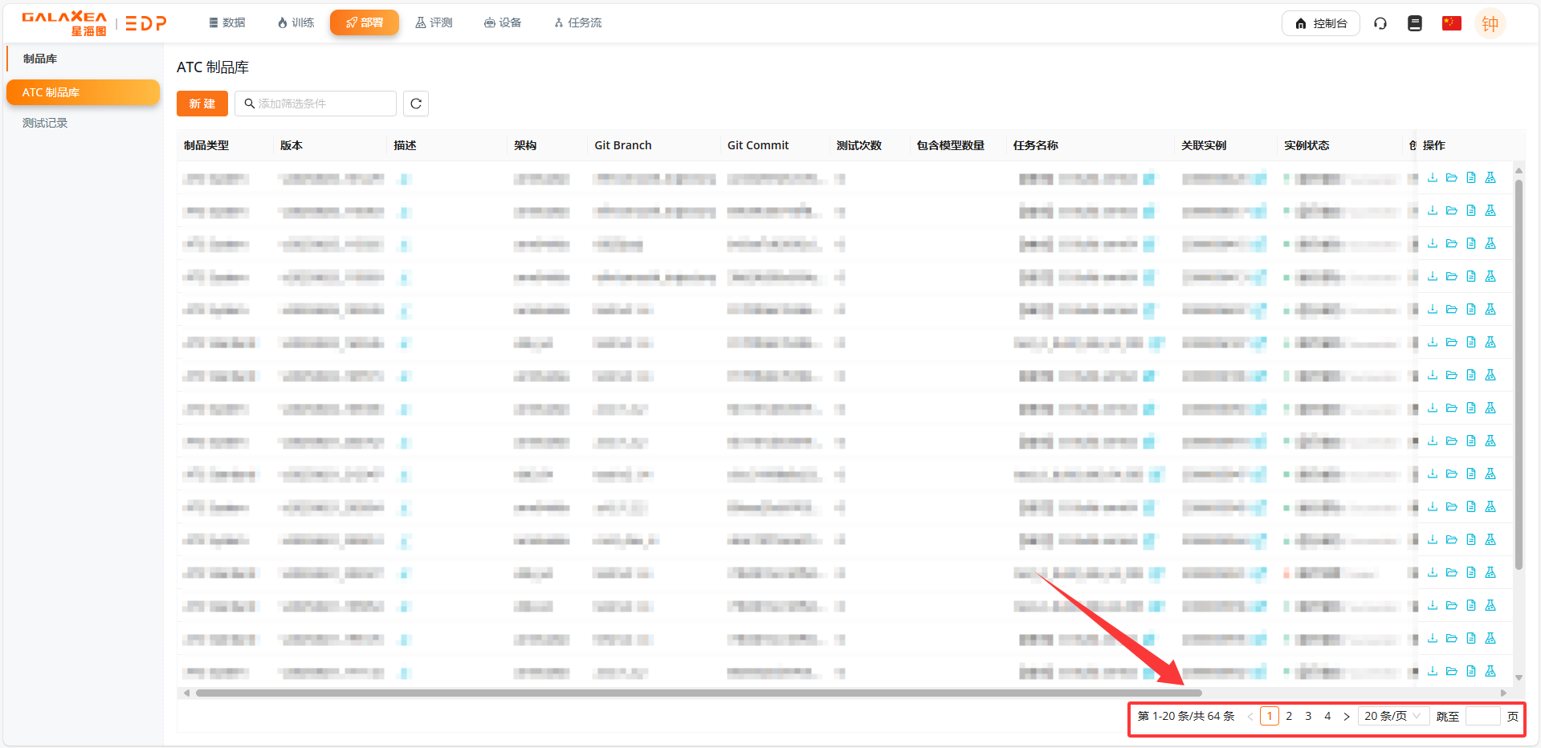Click the orange 新建 button
The width and height of the screenshot is (1541, 748).
click(x=202, y=104)
